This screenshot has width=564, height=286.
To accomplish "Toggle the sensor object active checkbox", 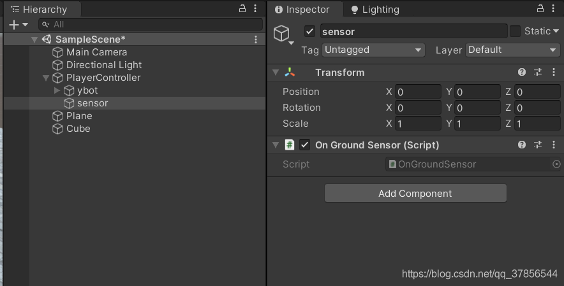I will 310,31.
